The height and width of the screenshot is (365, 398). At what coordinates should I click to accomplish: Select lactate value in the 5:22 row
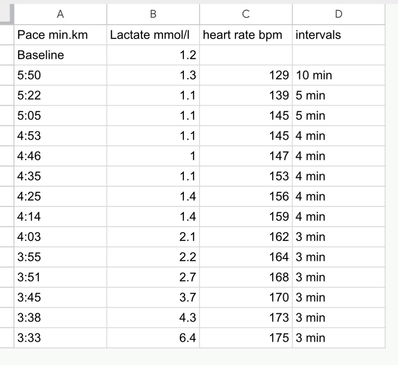tap(153, 95)
